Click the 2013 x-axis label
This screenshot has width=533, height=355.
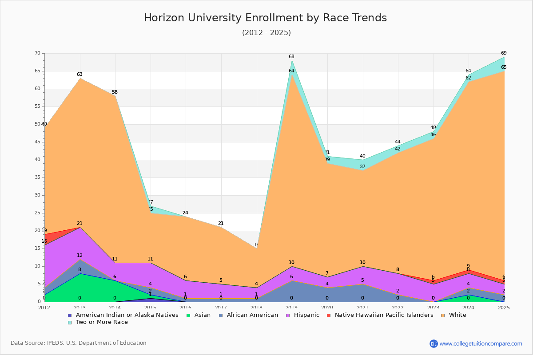(x=80, y=308)
